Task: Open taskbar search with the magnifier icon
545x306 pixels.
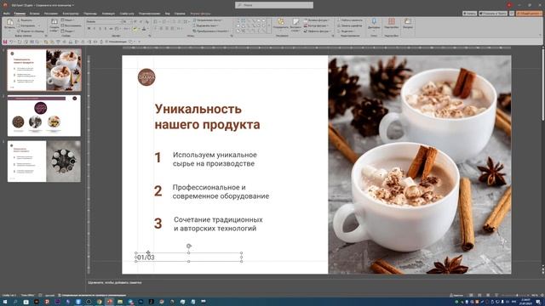Action: 15,302
